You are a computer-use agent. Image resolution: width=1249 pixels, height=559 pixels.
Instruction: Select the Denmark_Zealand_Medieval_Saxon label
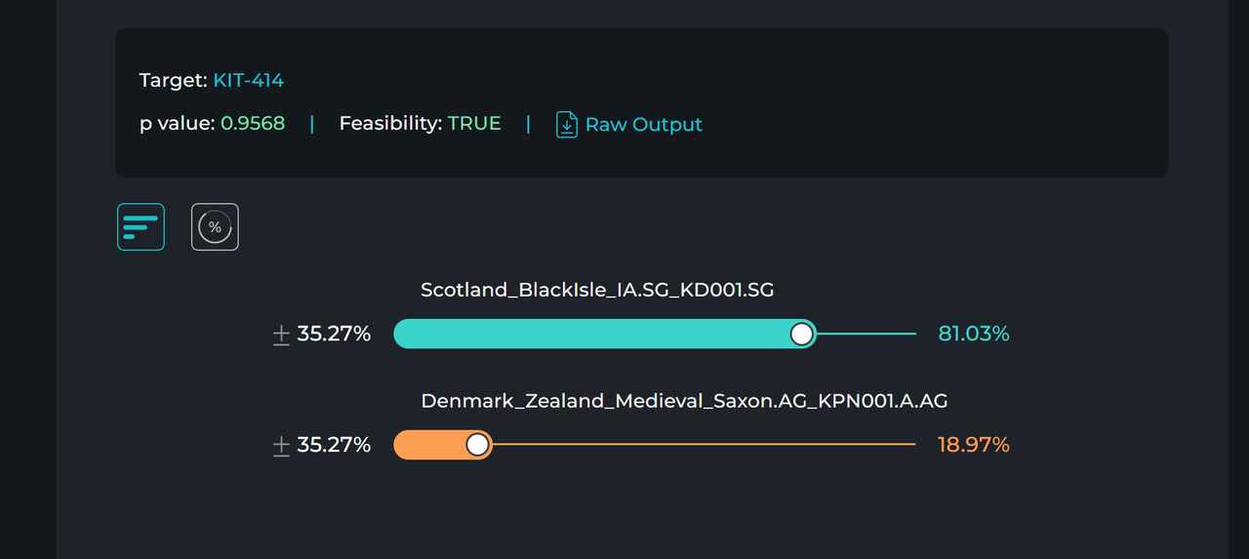(x=684, y=401)
